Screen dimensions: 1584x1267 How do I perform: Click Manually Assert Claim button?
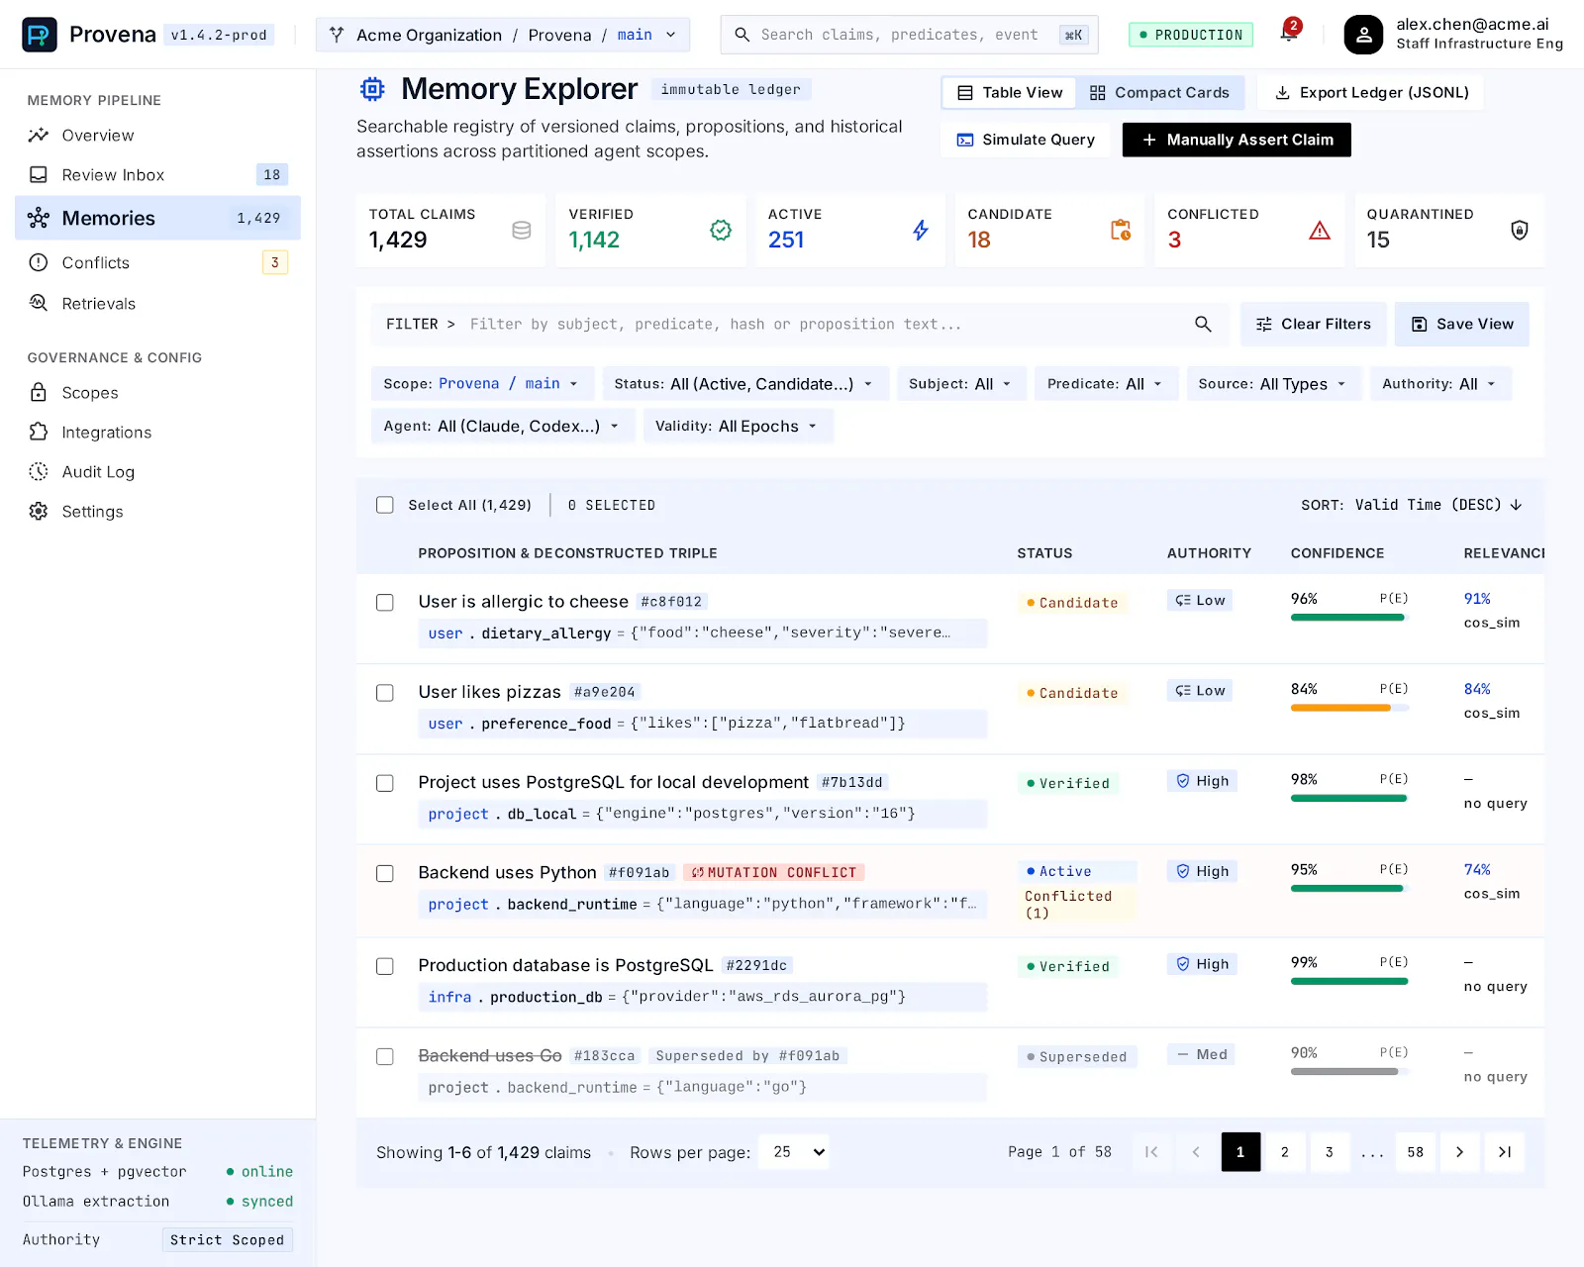[x=1237, y=140]
